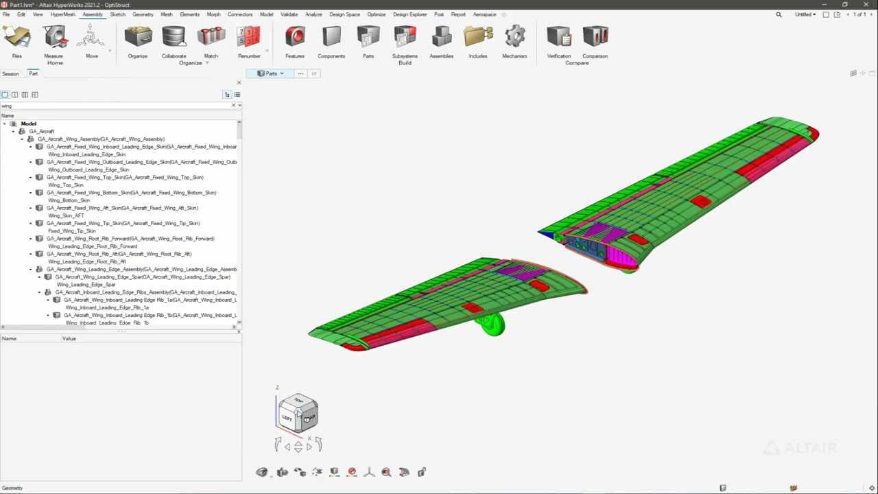Open the Verification compare tool

point(559,42)
